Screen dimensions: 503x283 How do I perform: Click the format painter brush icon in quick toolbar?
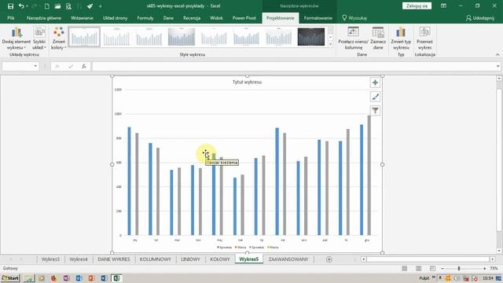pyautogui.click(x=90, y=6)
